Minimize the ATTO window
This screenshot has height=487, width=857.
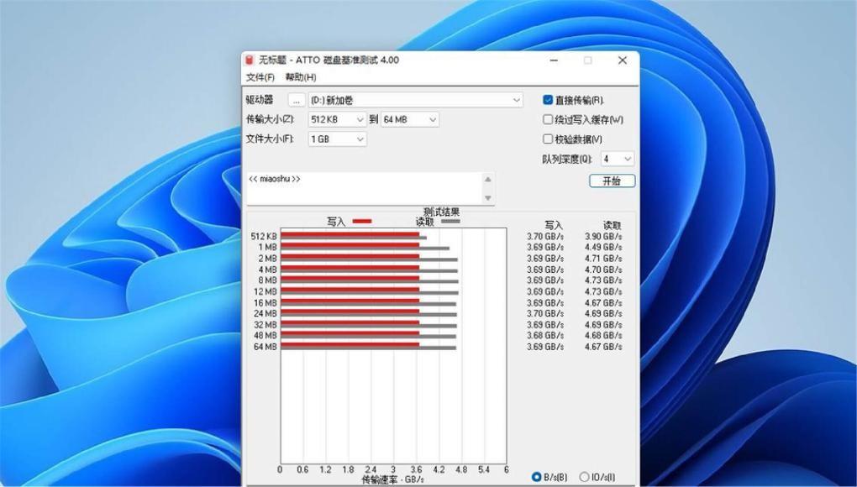click(554, 60)
